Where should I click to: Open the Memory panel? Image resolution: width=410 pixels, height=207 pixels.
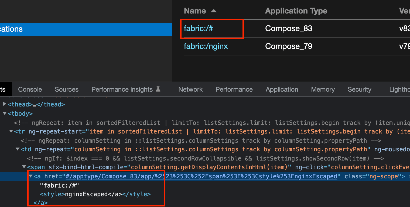pos(323,89)
